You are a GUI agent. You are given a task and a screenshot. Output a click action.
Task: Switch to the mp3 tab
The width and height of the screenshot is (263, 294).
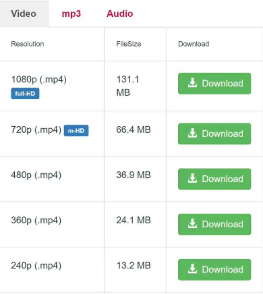71,14
